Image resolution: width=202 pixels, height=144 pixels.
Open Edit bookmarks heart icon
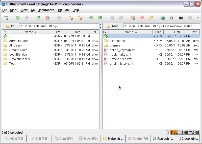click(142, 18)
